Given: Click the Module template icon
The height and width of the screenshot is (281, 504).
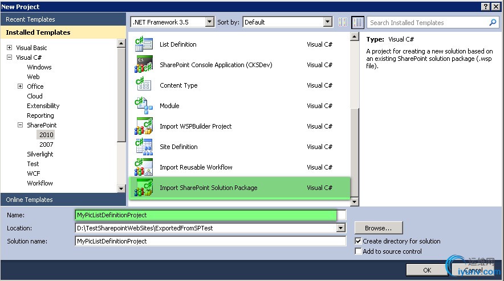Looking at the screenshot, I should click(144, 106).
